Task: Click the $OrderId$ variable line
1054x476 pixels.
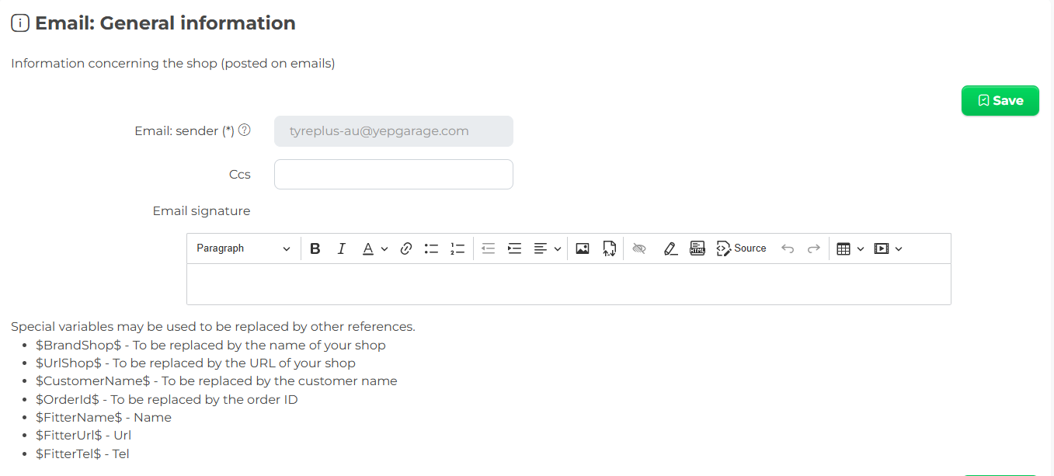Action: click(167, 399)
